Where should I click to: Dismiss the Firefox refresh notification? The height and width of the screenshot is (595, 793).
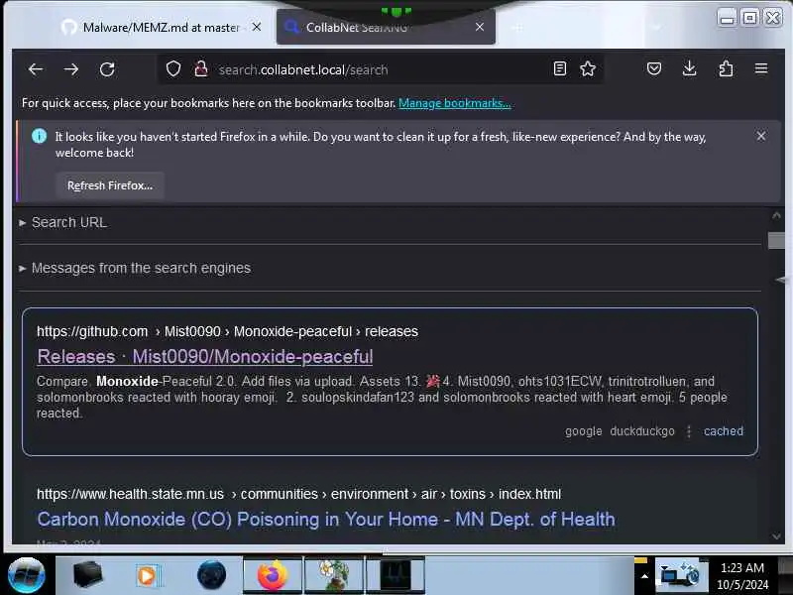760,136
